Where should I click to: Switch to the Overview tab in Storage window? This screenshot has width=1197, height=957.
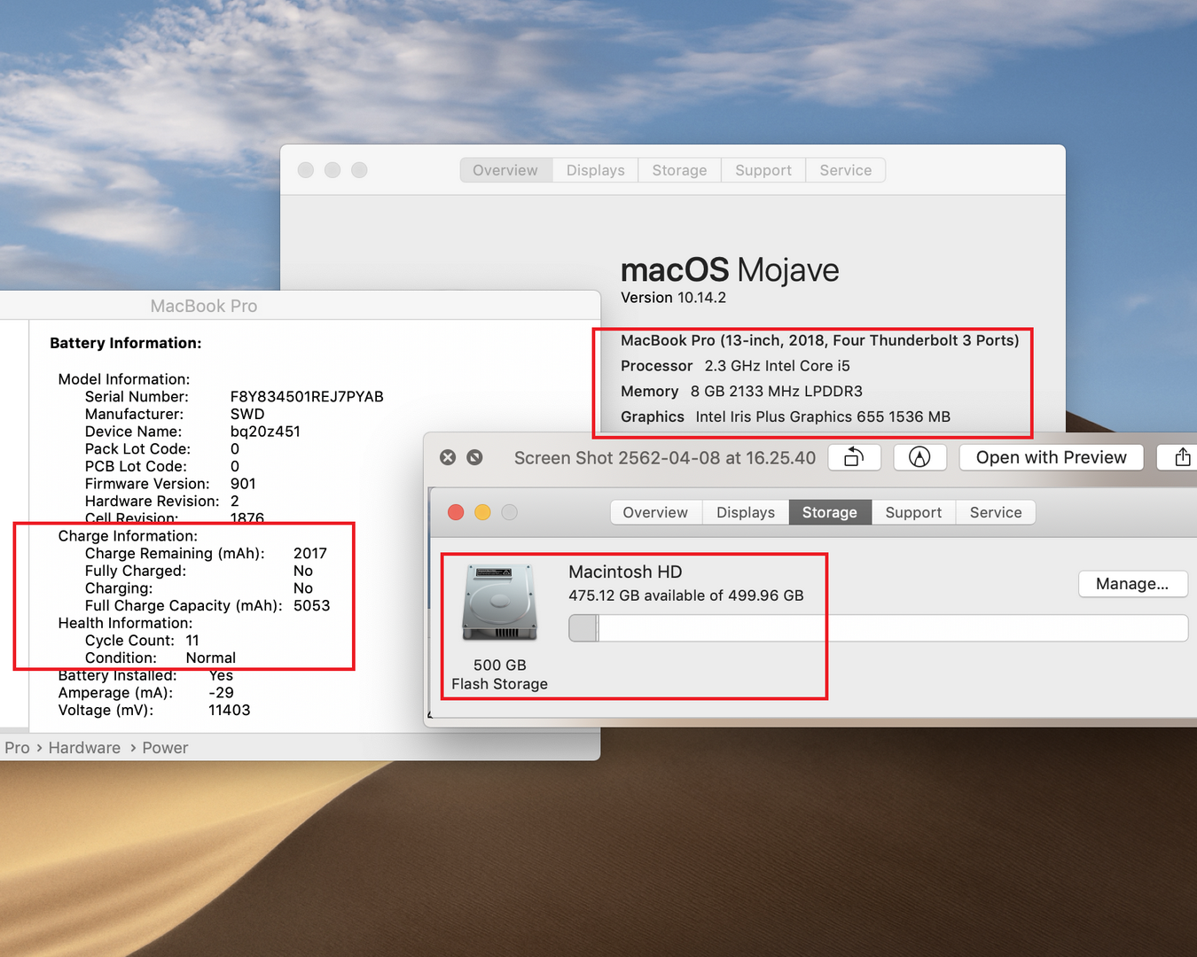(x=655, y=512)
